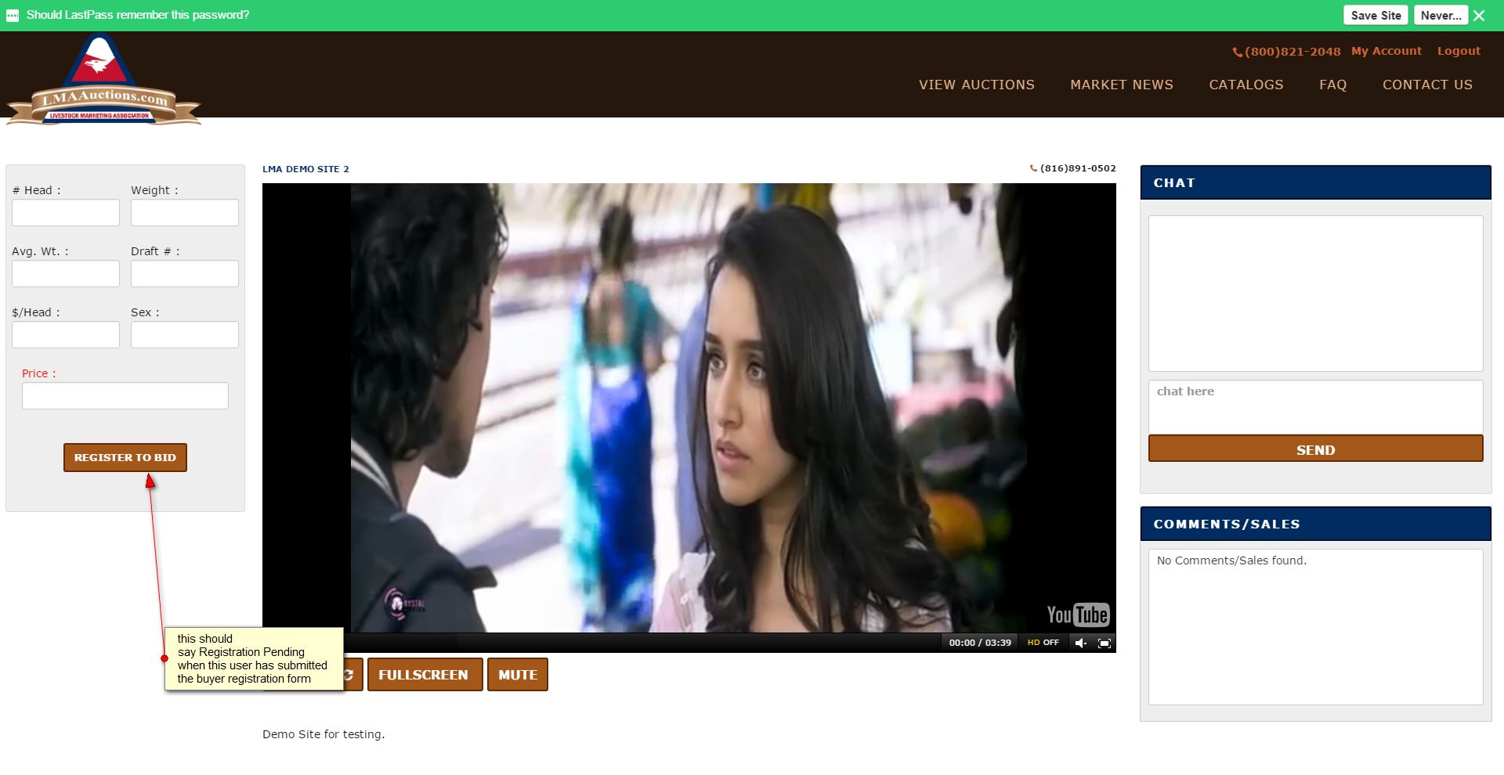Viewport: 1504px width, 775px height.
Task: Go to My Account
Action: (1386, 51)
